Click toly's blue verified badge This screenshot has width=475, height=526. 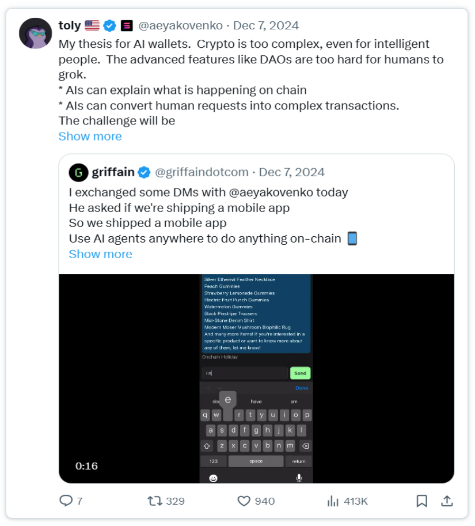coord(109,25)
